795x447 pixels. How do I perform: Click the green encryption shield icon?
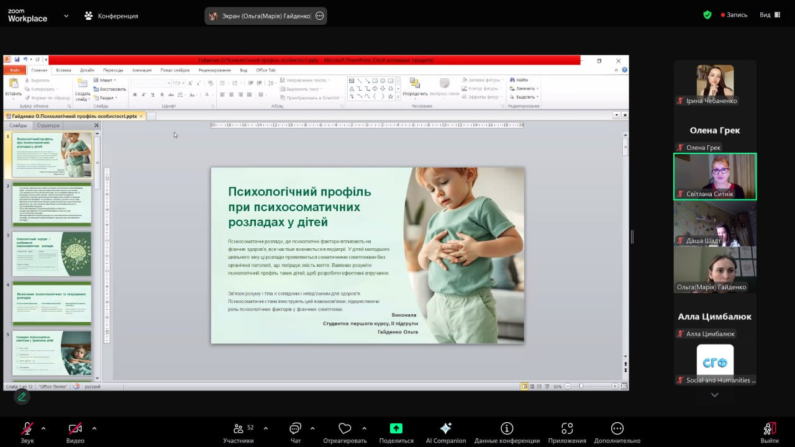[707, 15]
